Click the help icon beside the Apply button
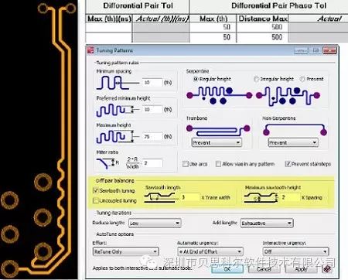 326,269
